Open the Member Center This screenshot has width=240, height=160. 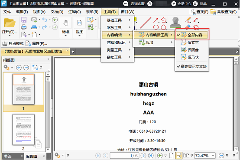182,3
